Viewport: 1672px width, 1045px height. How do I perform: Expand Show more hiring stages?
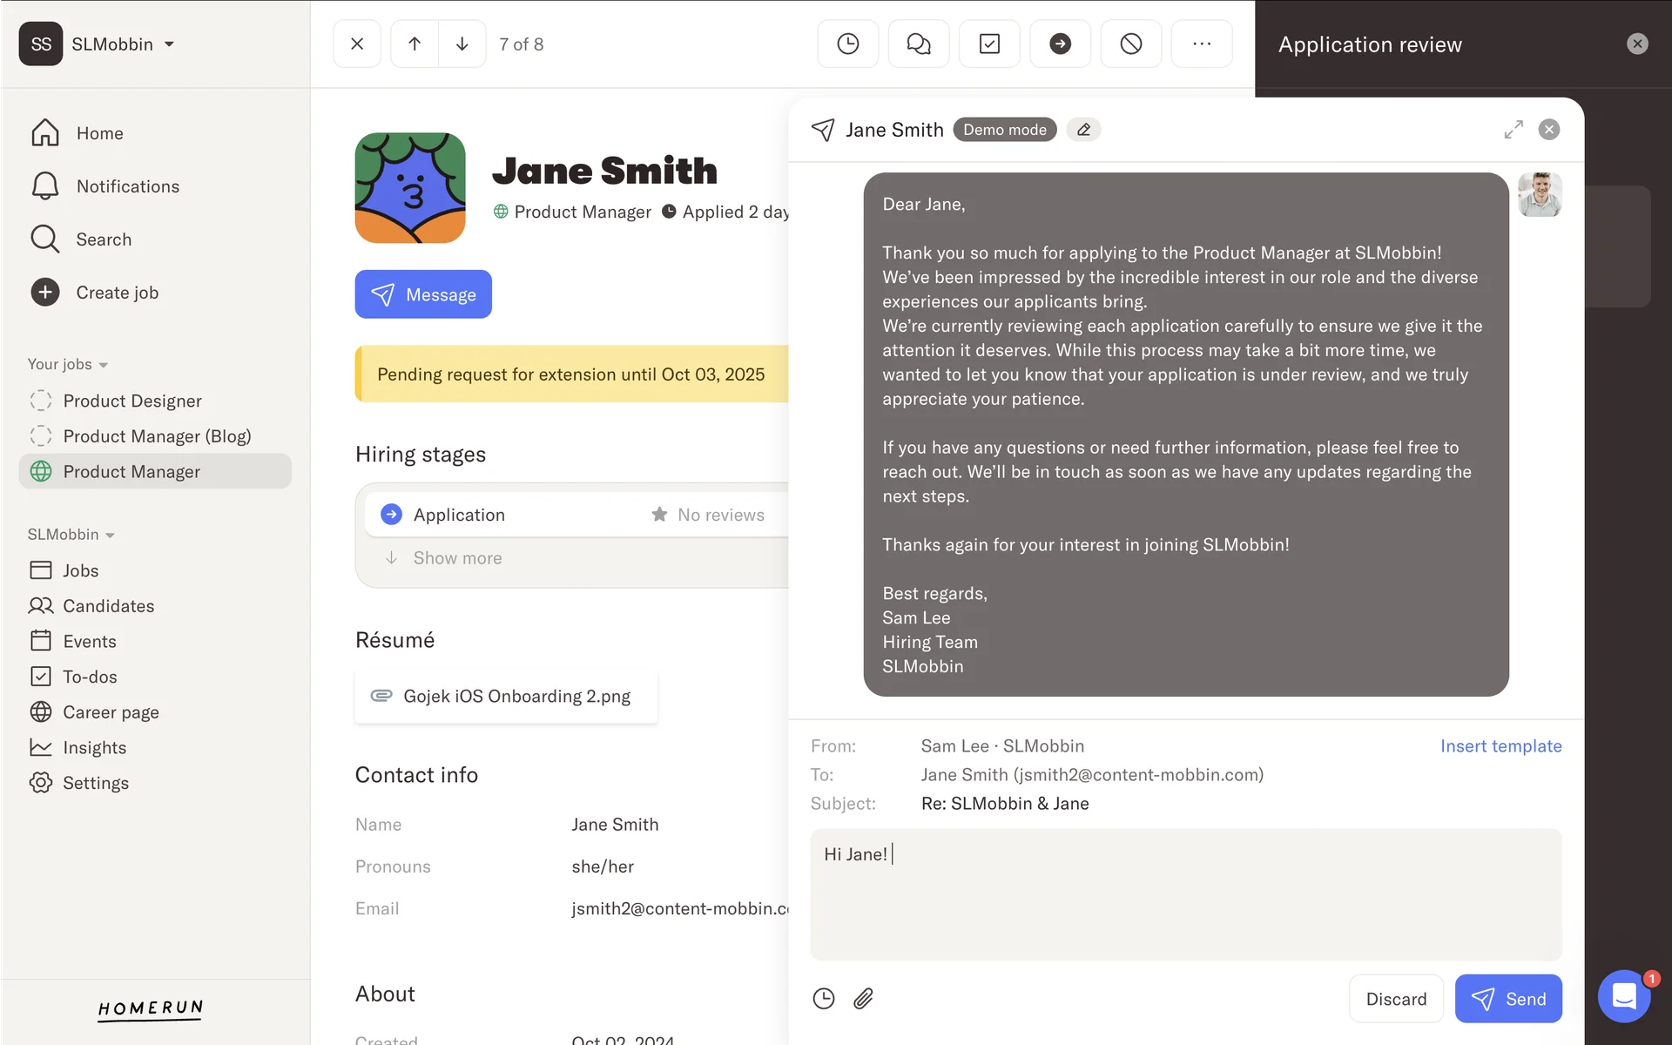tap(456, 558)
